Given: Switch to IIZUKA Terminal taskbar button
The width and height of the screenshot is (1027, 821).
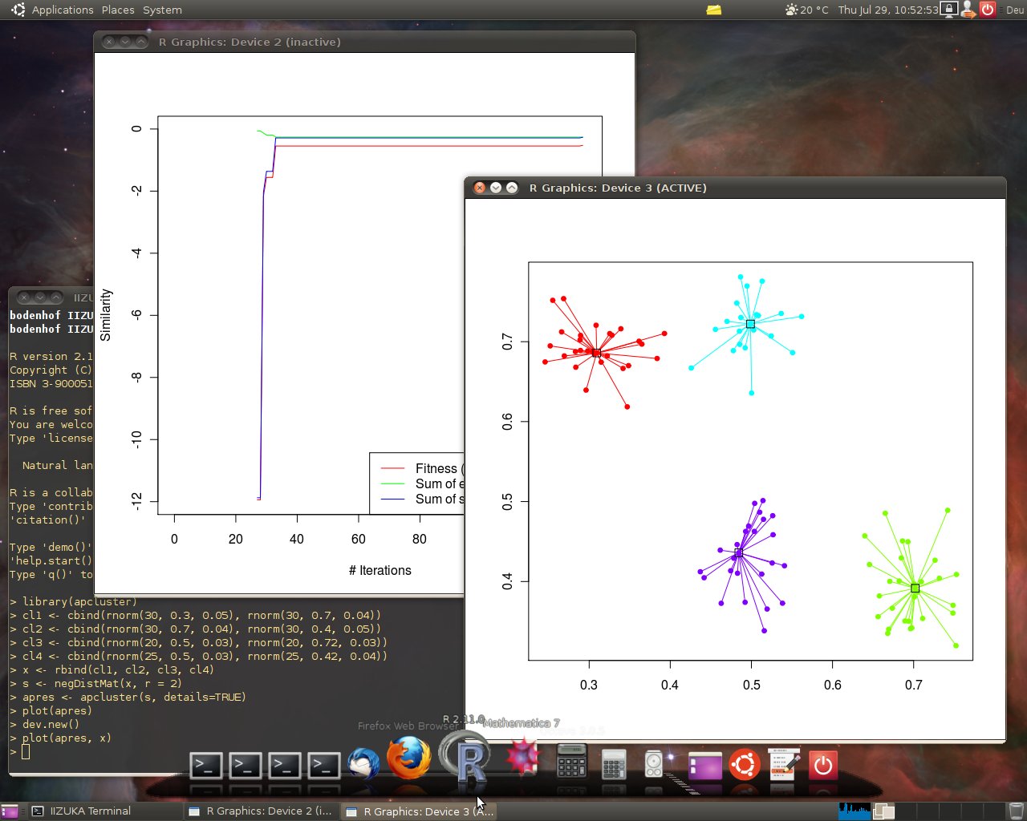Looking at the screenshot, I should pos(90,811).
